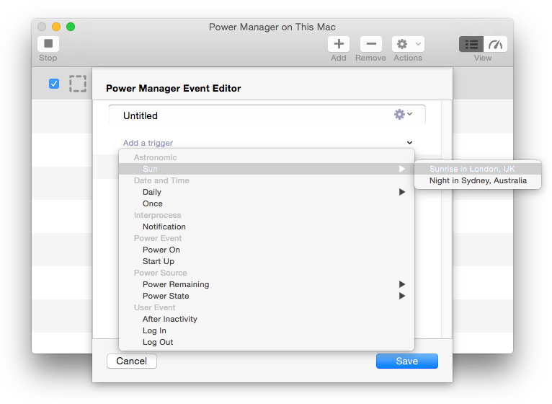Click the Add a trigger link

pyautogui.click(x=148, y=143)
